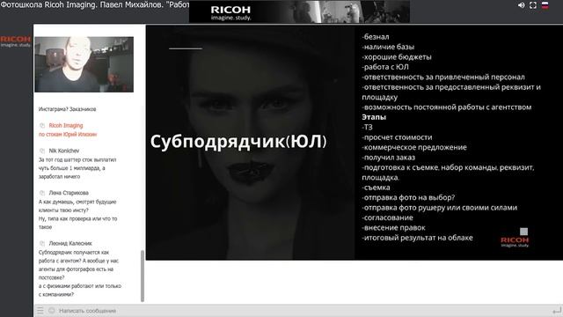Click the slide line -работа с ЮЛ
Viewport: 563px width, 317px height.
point(385,67)
